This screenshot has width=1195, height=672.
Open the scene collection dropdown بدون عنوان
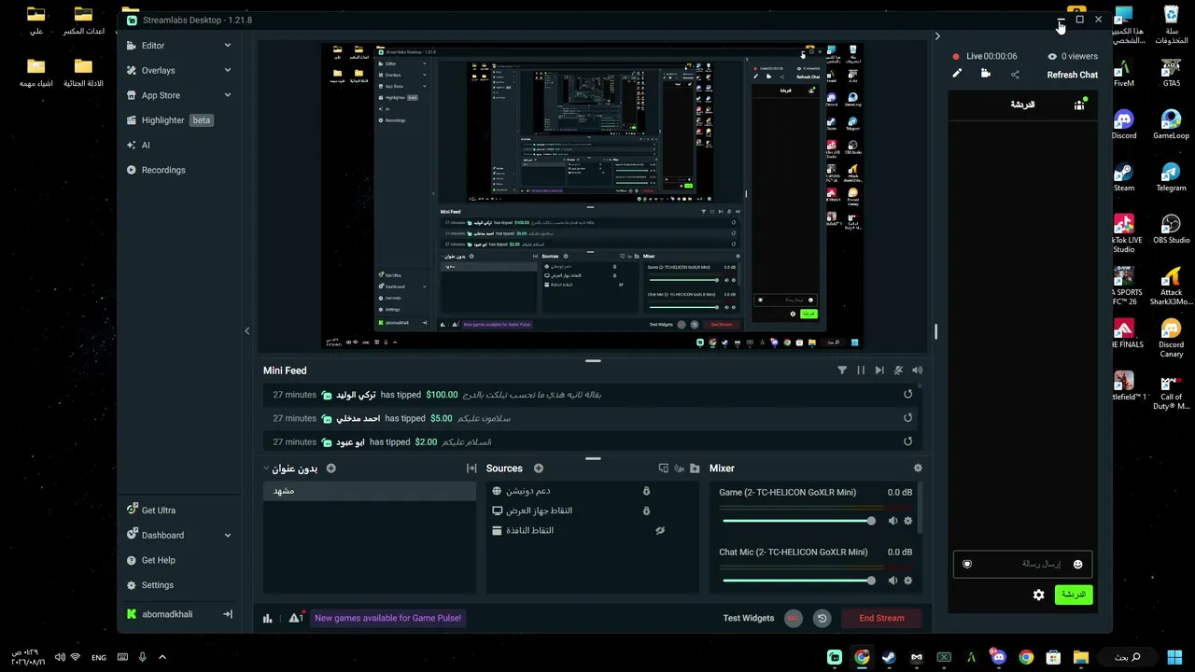291,469
